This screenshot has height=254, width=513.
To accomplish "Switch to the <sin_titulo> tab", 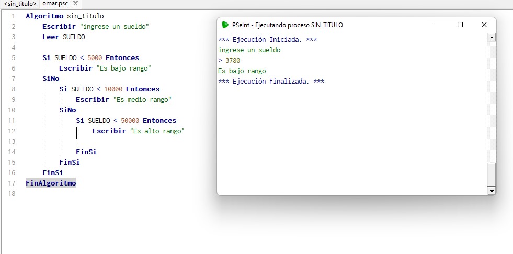I will (20, 4).
